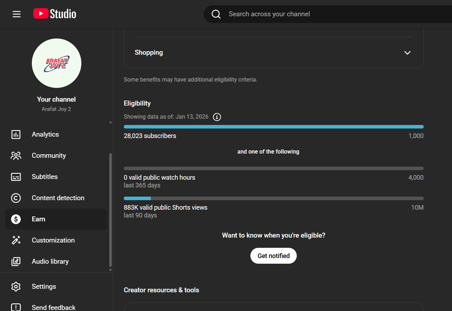The height and width of the screenshot is (311, 452).
Task: Click the Earn dollar icon
Action: pyautogui.click(x=16, y=219)
